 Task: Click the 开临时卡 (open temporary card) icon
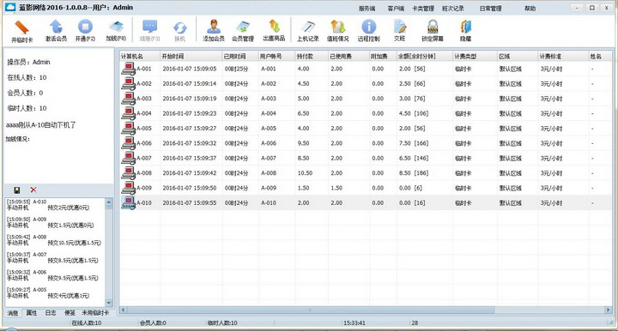pyautogui.click(x=21, y=27)
